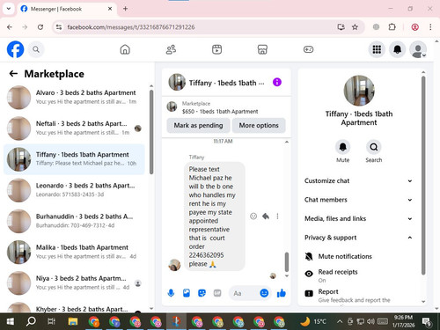
Task: Open more actions for Tiffany's message
Action: pos(277,216)
